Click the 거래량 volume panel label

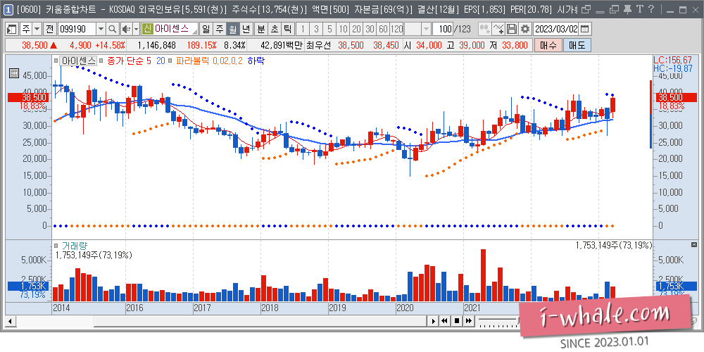point(75,246)
